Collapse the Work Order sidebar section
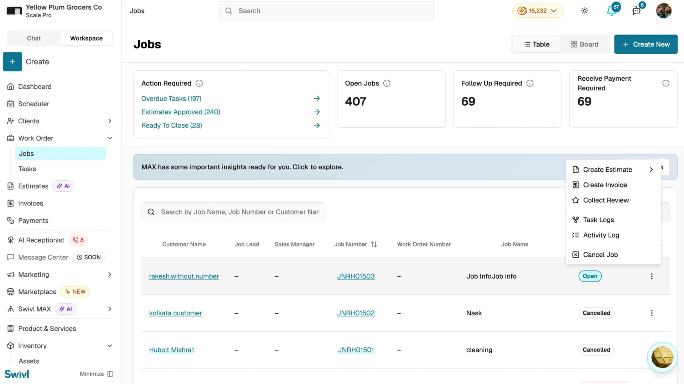The image size is (684, 384). [110, 138]
